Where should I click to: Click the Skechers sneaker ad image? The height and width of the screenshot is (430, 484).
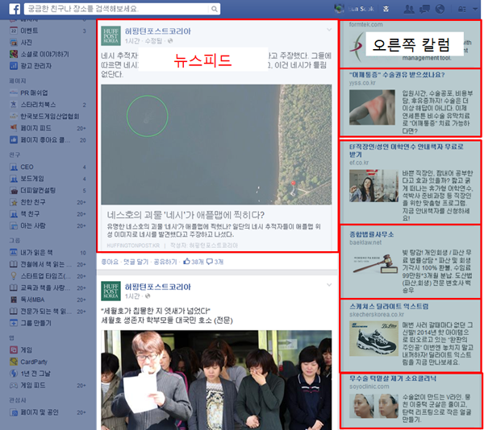point(373,338)
